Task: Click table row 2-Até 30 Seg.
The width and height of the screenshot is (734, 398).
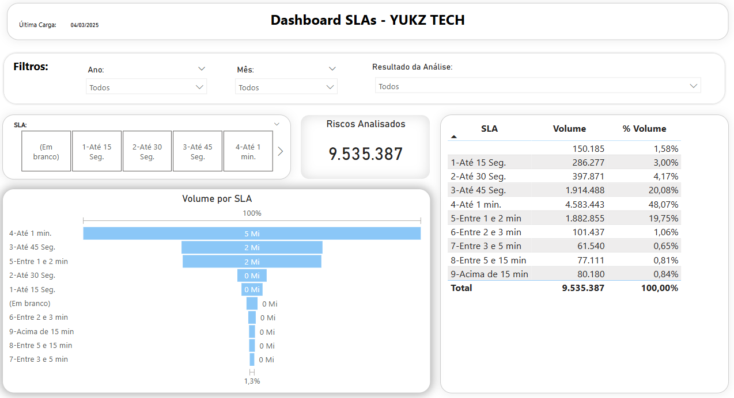Action: [x=564, y=176]
